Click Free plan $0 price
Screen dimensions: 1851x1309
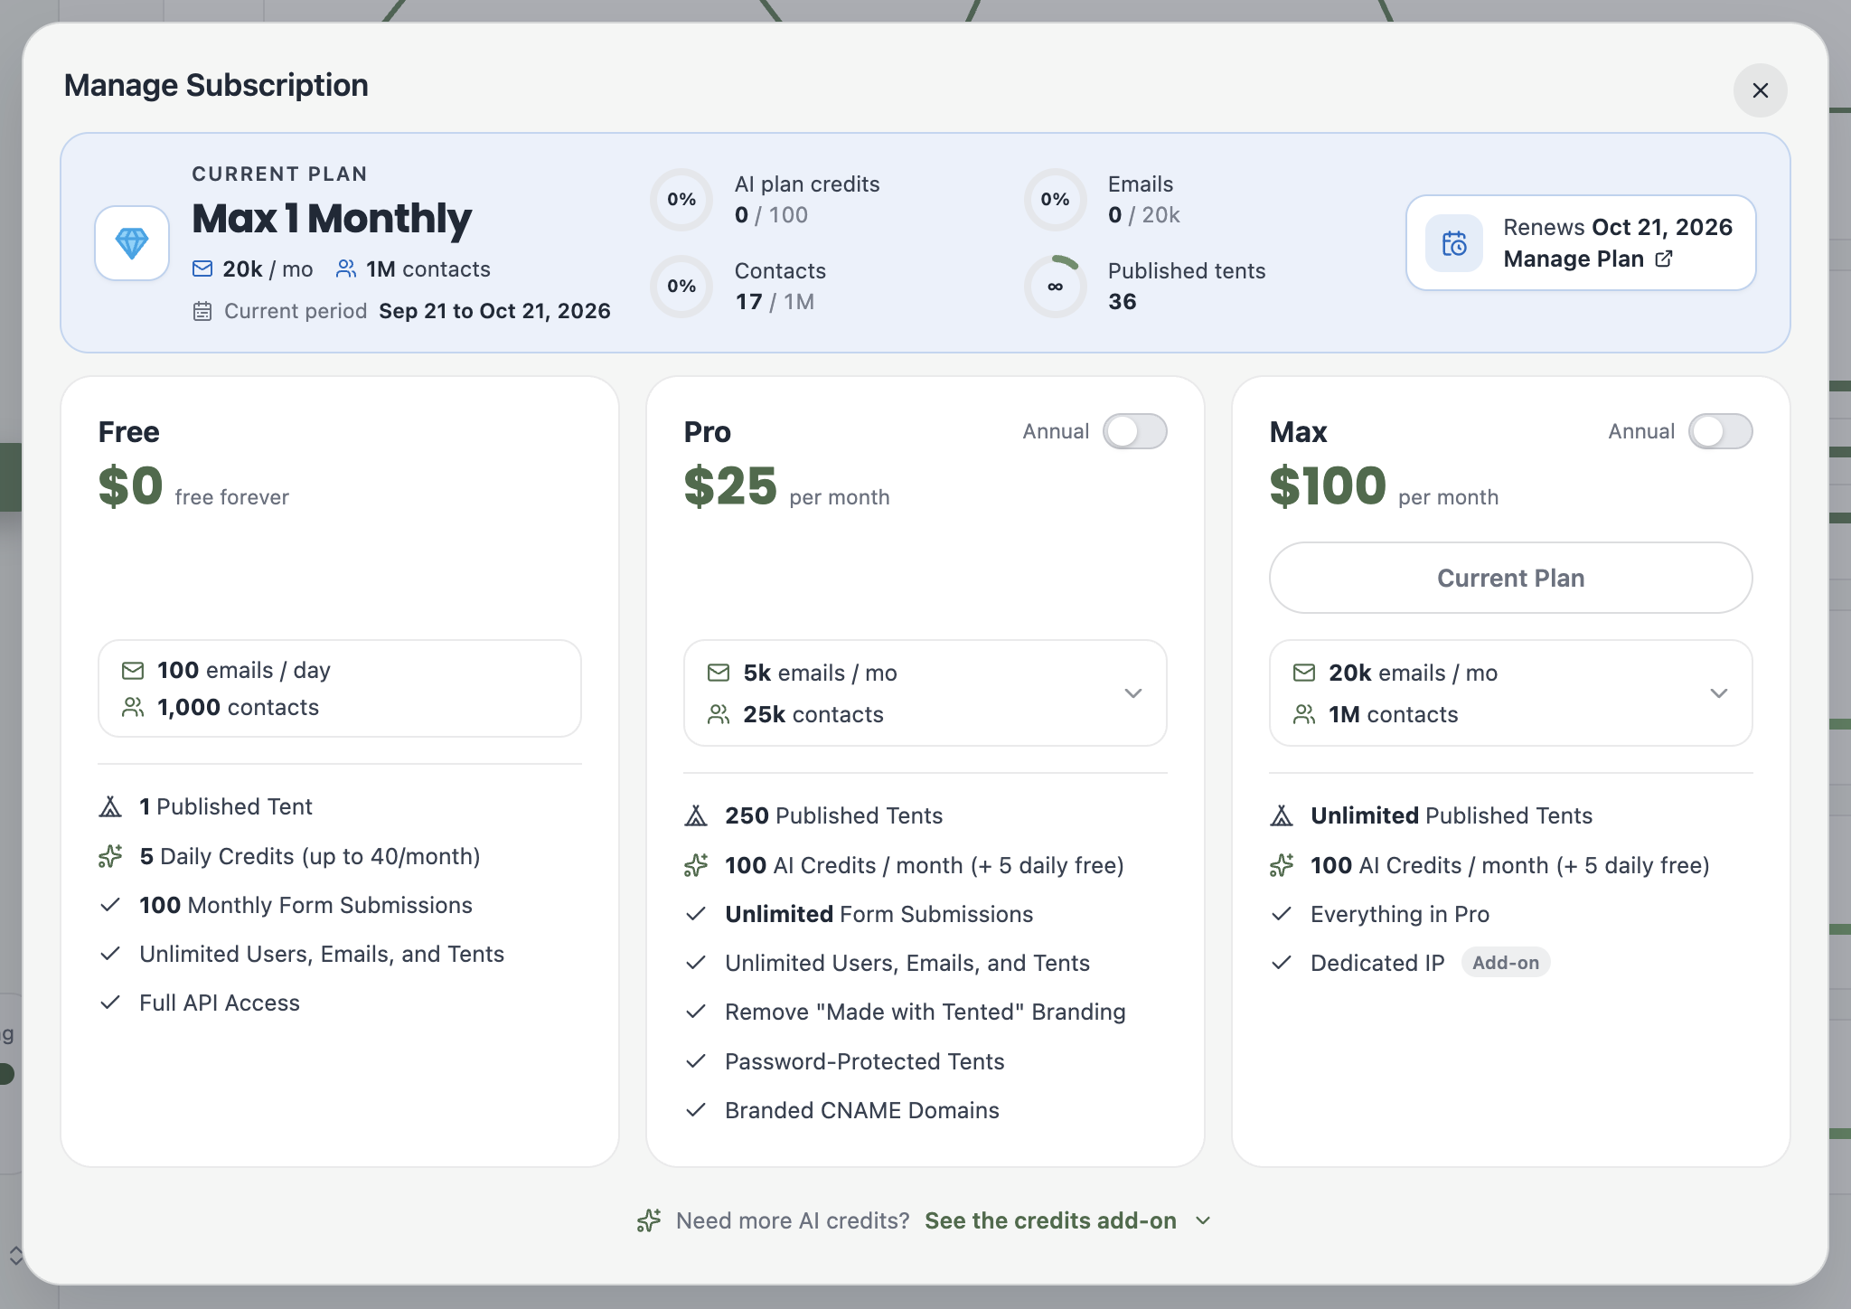[130, 486]
